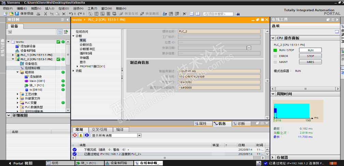Screen dimensions: 344x166
Task: Click the delete X toolbar icon
Action: (x=64, y=14)
